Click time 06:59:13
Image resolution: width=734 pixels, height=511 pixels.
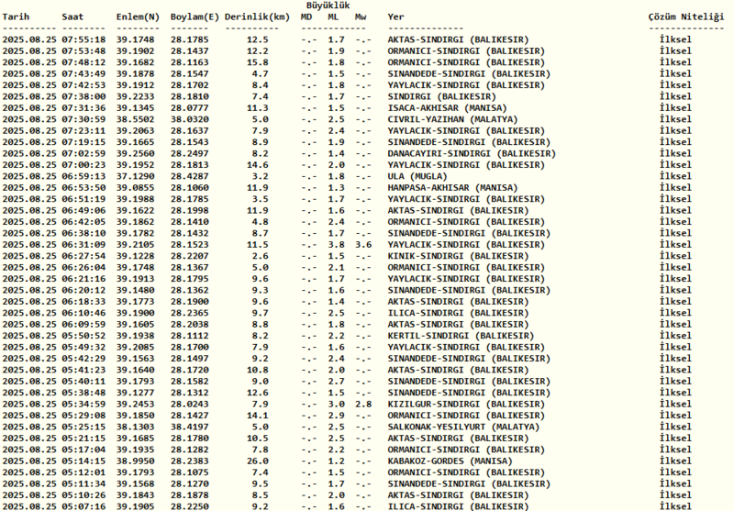tap(83, 176)
